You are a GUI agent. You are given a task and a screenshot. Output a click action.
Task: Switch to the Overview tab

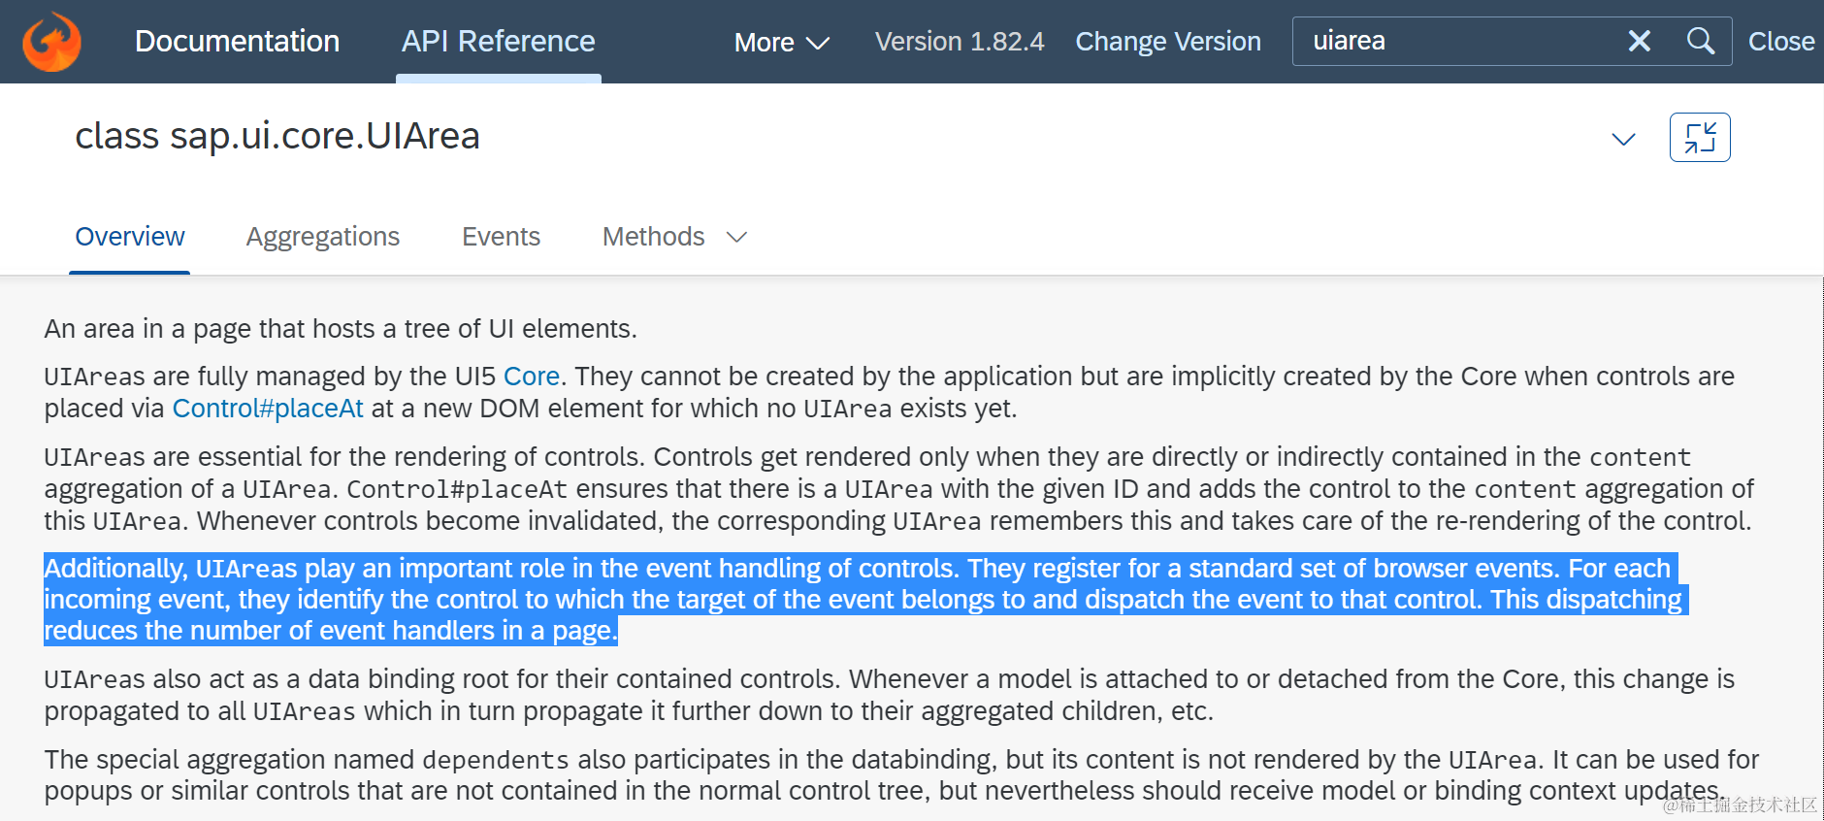[x=130, y=237]
